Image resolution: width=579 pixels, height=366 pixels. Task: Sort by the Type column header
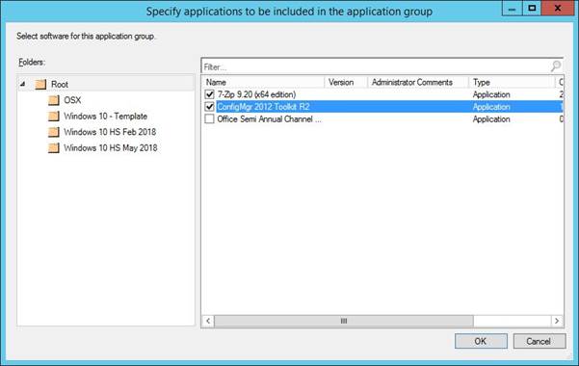512,82
